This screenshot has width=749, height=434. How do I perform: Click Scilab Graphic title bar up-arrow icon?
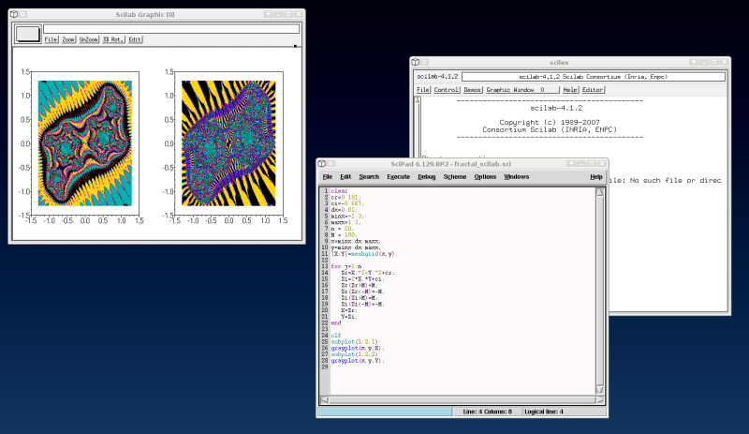(269, 14)
